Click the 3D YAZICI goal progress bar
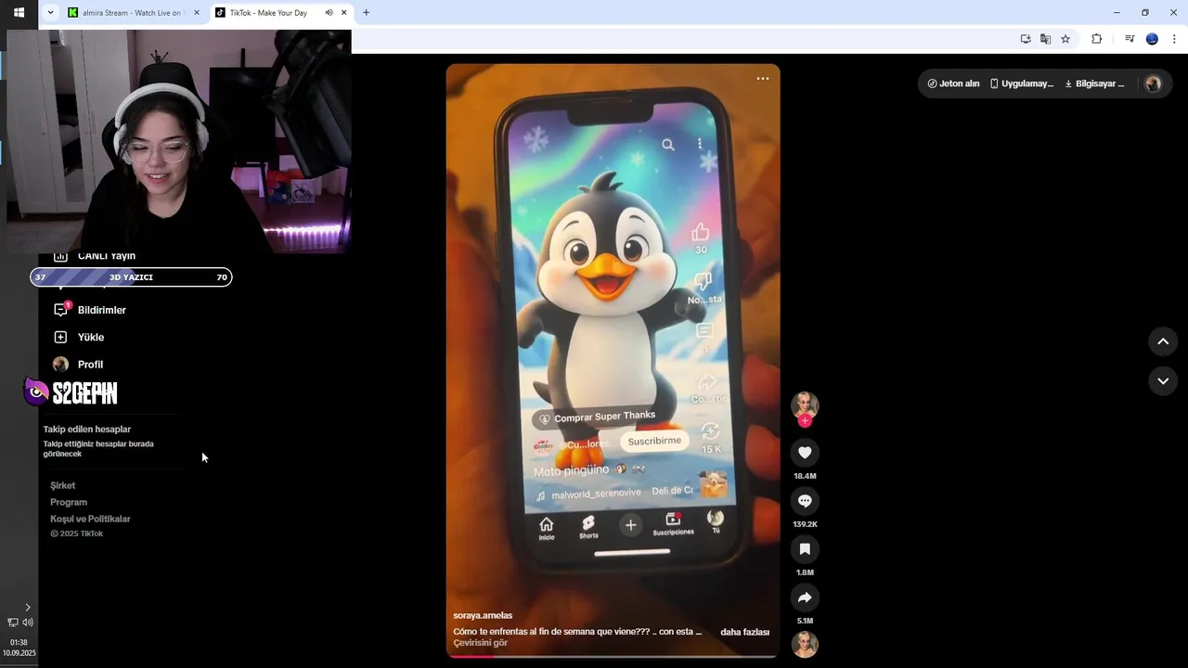The image size is (1188, 668). pyautogui.click(x=131, y=277)
